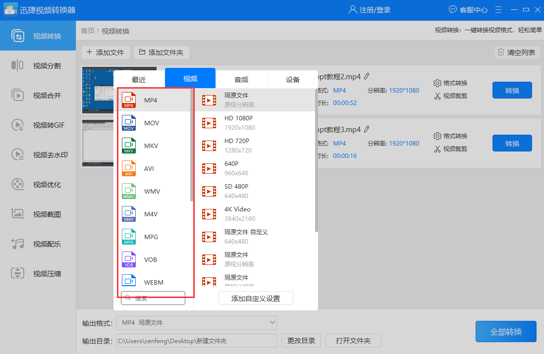
Task: Select the MOV format icon
Action: tap(129, 123)
